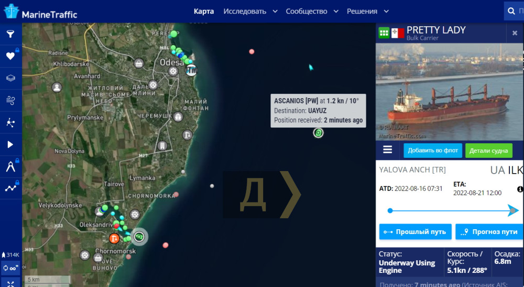Open the map layers tool
524x287 pixels.
[x=10, y=78]
